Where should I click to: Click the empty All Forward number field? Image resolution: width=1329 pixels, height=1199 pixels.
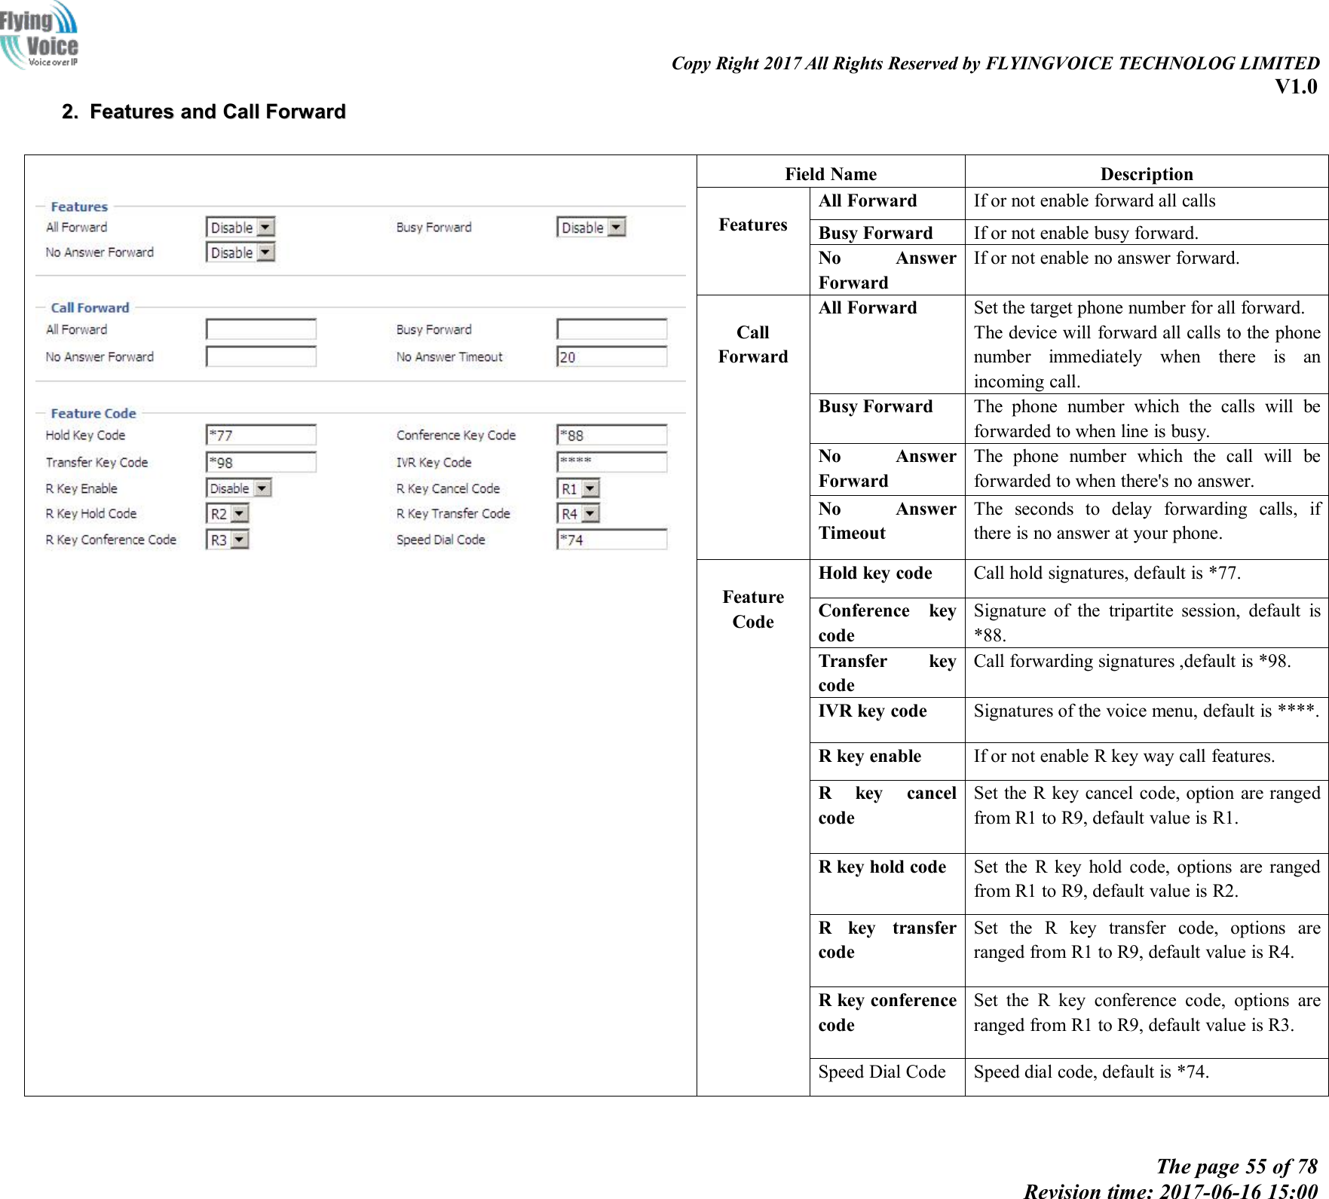260,329
